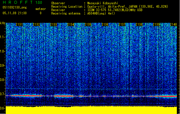This screenshot has height=114, width=180.
Task: Click the Observer field label
Action: click(58, 3)
